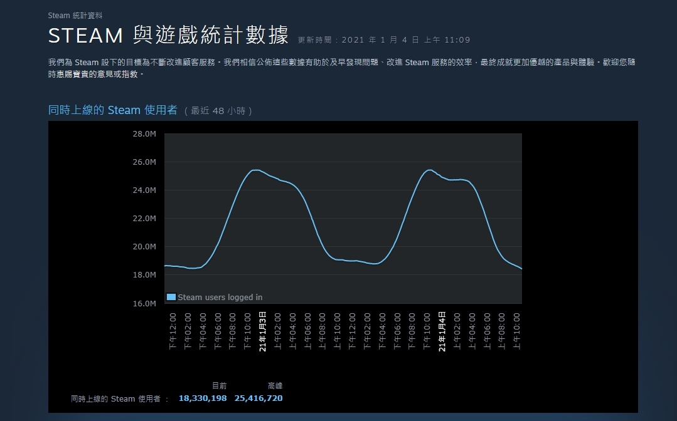Click the 20.0M y-axis label
677x421 pixels.
[x=144, y=247]
